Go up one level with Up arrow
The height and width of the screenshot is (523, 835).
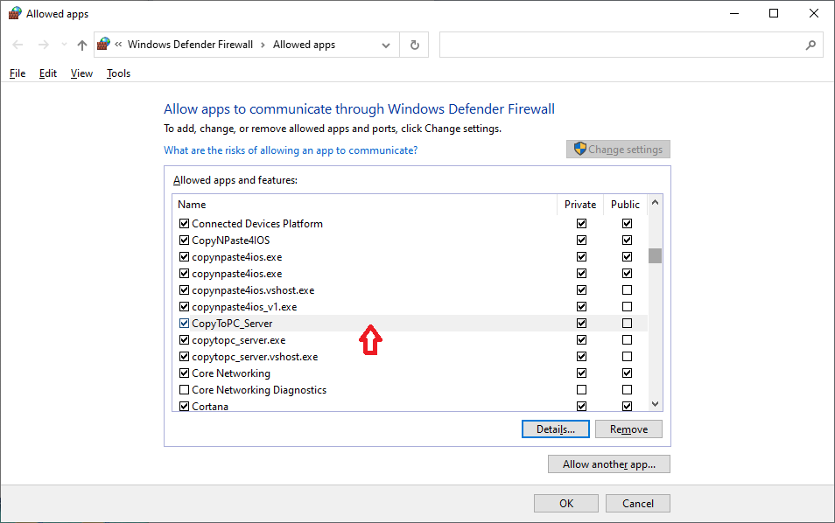point(82,45)
